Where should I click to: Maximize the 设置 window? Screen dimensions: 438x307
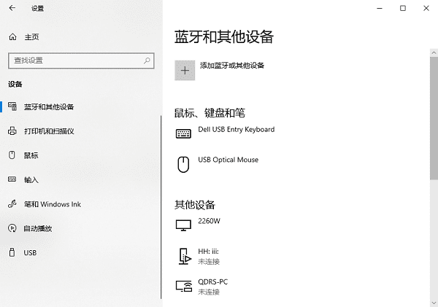403,8
